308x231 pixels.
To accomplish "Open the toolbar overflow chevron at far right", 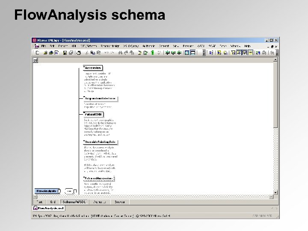I will (277, 53).
